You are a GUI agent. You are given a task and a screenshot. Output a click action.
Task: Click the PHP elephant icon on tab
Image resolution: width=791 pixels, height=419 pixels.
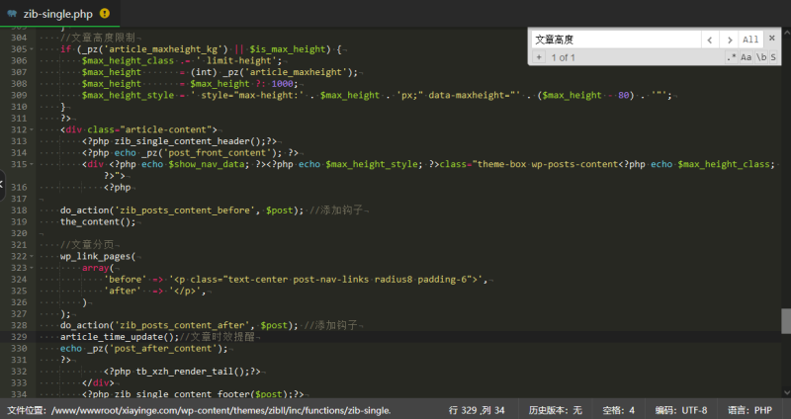pyautogui.click(x=11, y=15)
